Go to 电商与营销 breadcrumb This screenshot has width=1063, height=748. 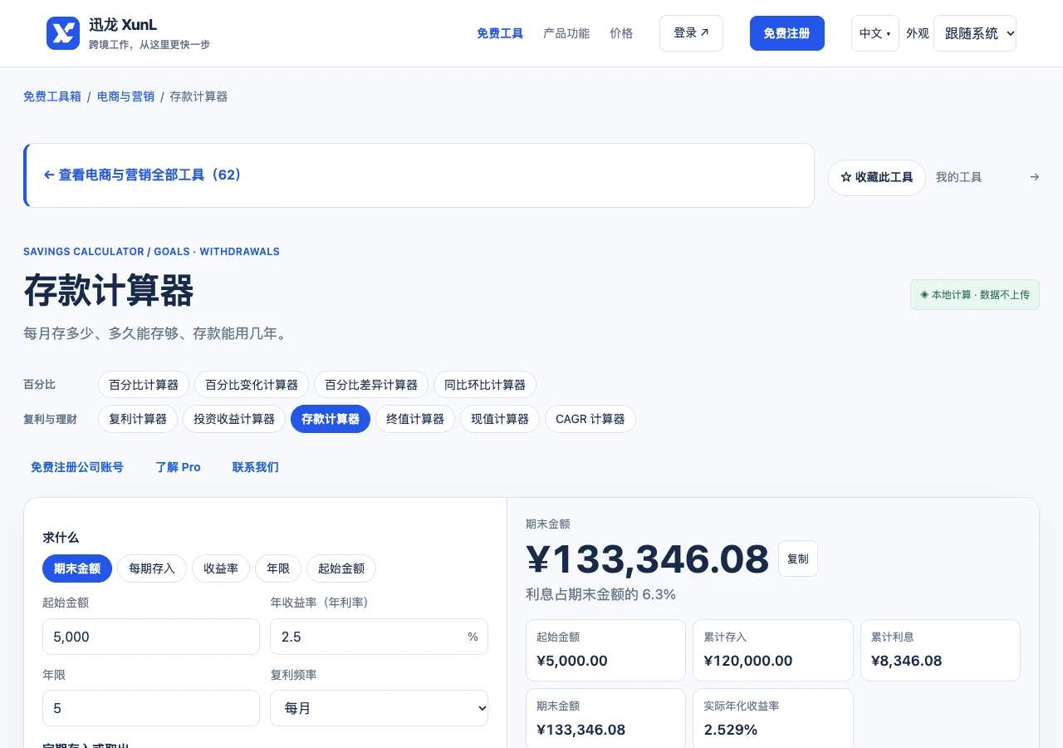[x=125, y=96]
